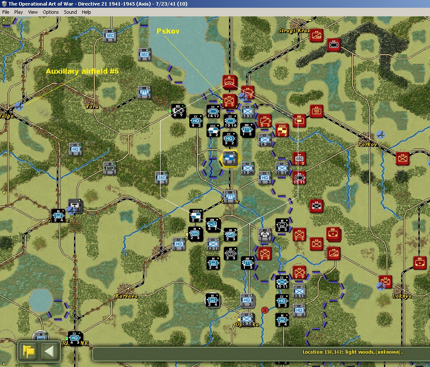Click the red 9-9 infantry unit

tap(299, 273)
